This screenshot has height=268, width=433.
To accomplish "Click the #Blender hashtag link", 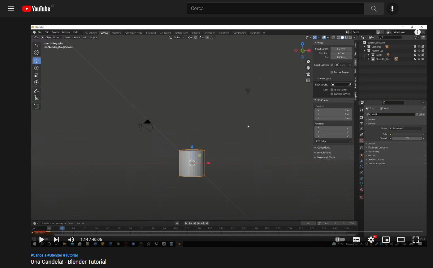I will click(x=55, y=255).
